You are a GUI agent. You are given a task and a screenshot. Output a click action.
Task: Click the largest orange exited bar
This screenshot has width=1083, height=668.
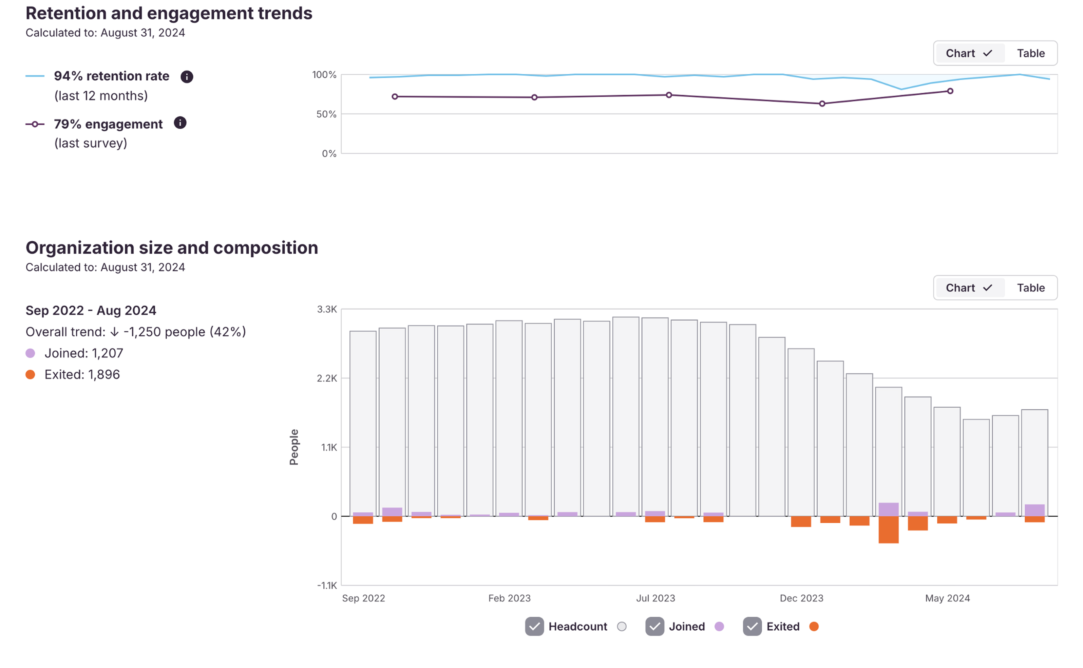click(888, 530)
